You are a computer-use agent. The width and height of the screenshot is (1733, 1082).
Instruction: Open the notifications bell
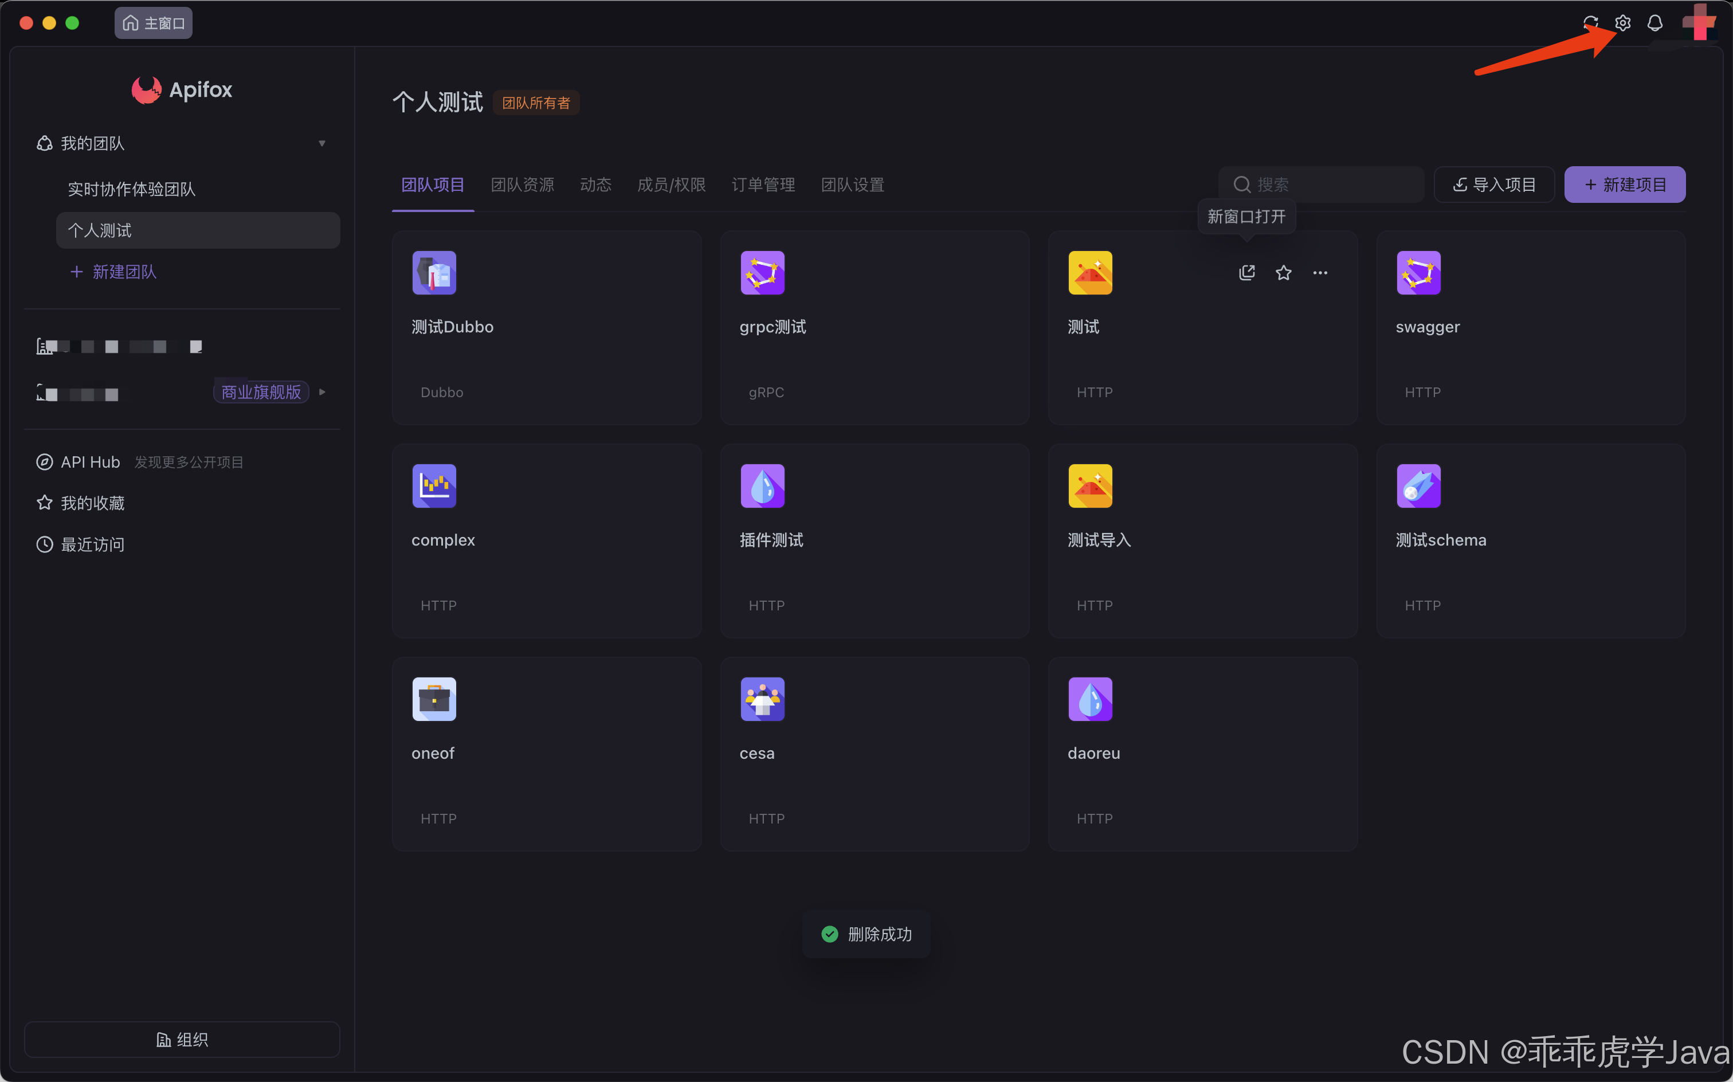pyautogui.click(x=1654, y=23)
